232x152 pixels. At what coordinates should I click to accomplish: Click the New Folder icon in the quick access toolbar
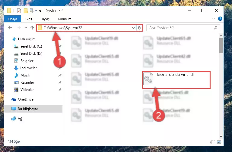[26, 11]
